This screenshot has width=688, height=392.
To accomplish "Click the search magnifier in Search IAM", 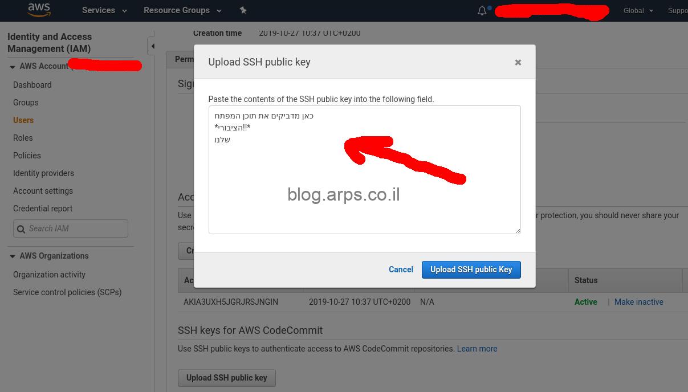I will (x=21, y=229).
